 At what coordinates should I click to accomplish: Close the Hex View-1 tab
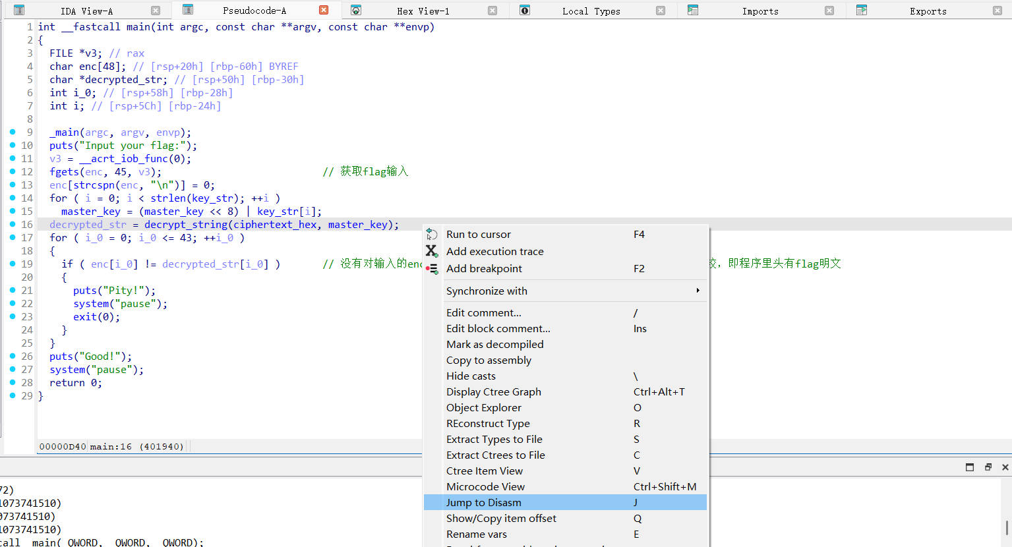click(492, 11)
